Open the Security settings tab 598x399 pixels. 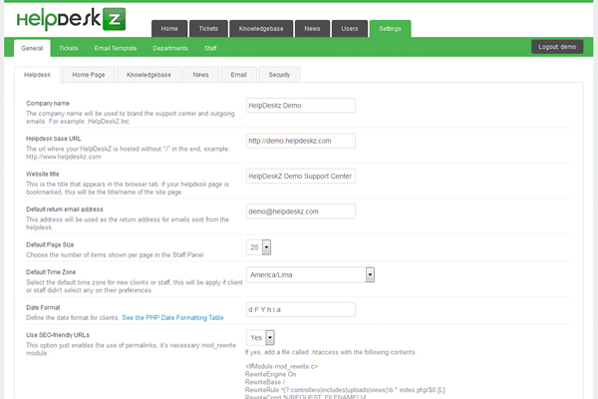[279, 74]
